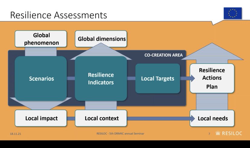Click the date 18.11.21 in footer
Screen dimensions: 250x148
15,134
